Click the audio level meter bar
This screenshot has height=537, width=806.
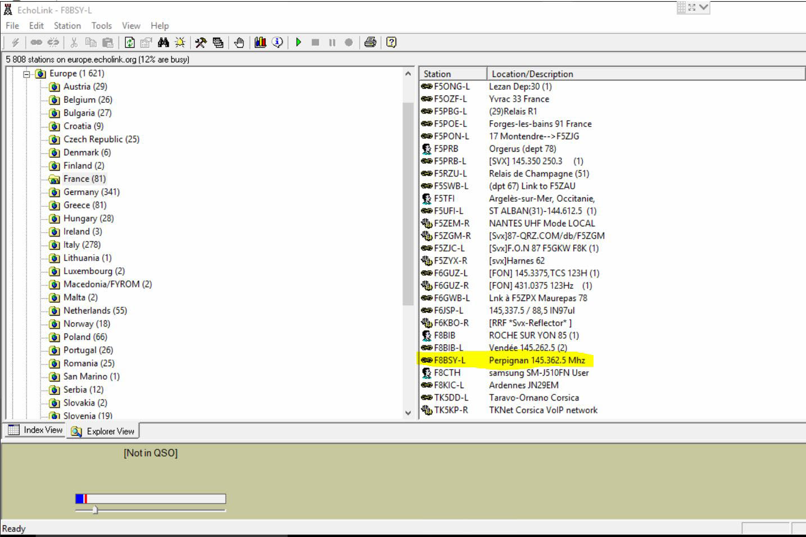[x=151, y=499]
